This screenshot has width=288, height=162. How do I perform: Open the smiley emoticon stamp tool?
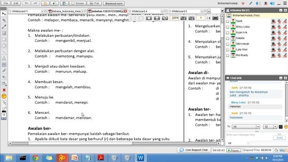click(x=4, y=96)
